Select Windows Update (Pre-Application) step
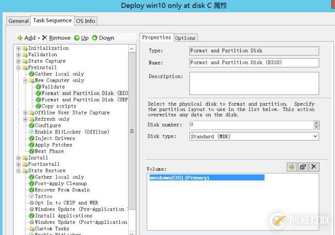Image resolution: width=335 pixels, height=235 pixels. tap(82, 209)
